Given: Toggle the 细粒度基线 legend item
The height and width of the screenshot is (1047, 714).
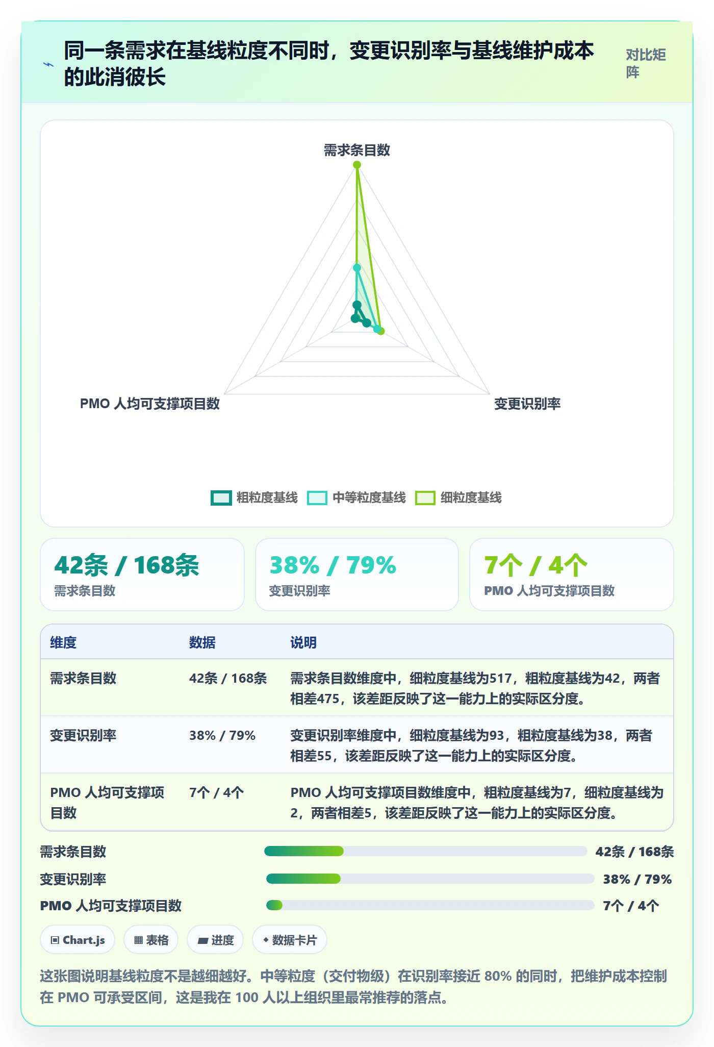Looking at the screenshot, I should pyautogui.click(x=458, y=497).
